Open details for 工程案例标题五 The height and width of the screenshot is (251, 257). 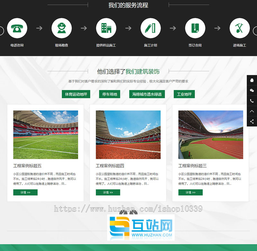click(x=25, y=193)
